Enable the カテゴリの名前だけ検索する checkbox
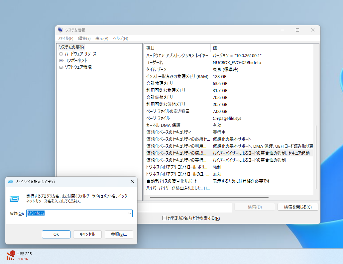 165,218
